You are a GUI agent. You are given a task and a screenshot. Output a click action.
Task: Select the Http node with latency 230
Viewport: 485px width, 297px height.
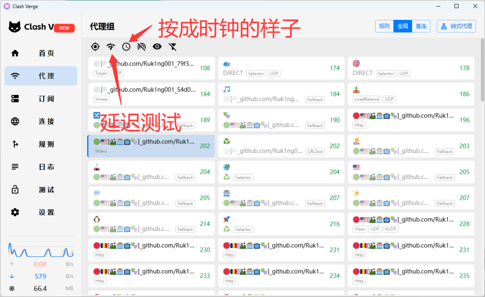[151, 250]
